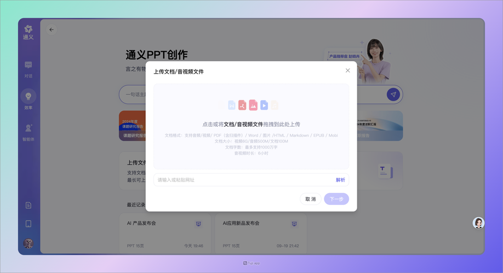Click the PPT icon on AI应用新品发布会 card
The height and width of the screenshot is (273, 503).
tap(294, 224)
